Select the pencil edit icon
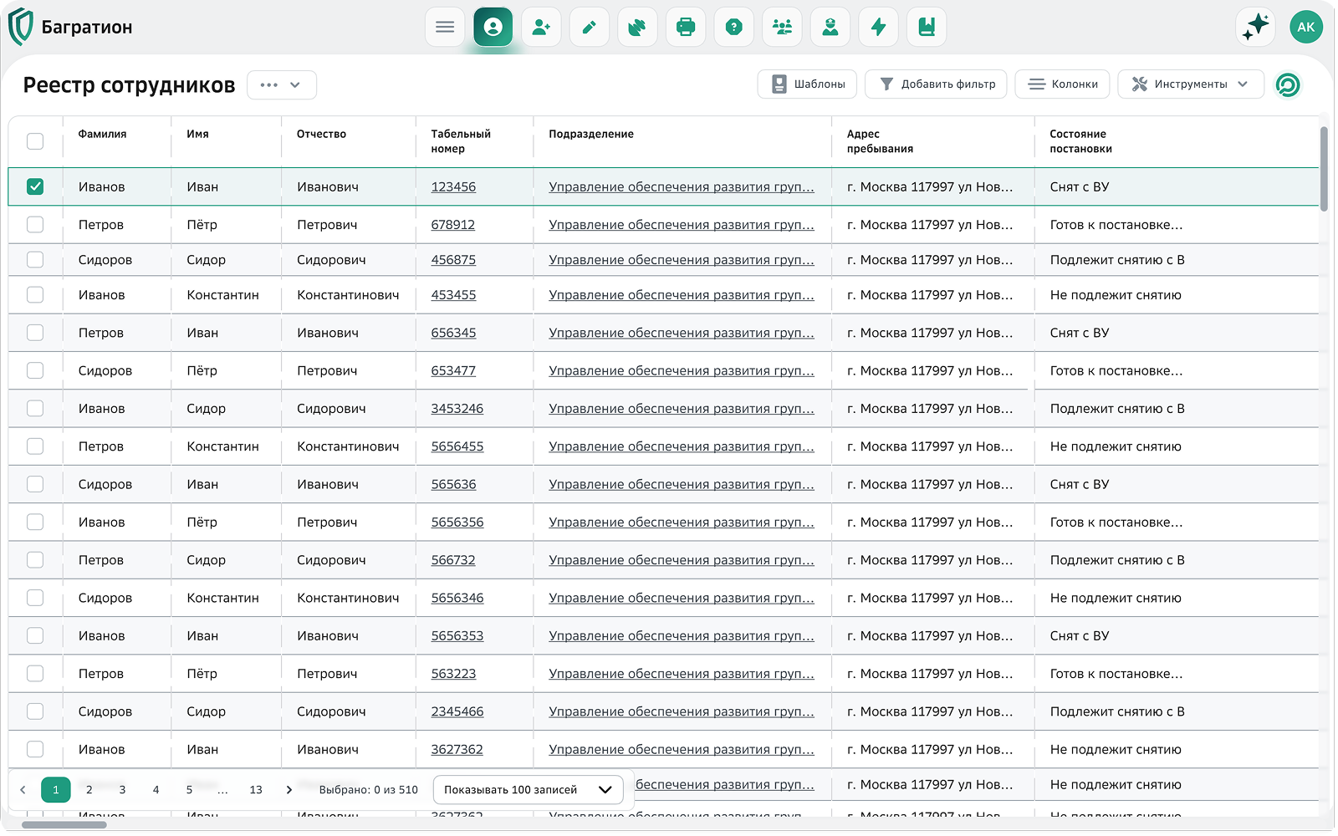 tap(590, 28)
